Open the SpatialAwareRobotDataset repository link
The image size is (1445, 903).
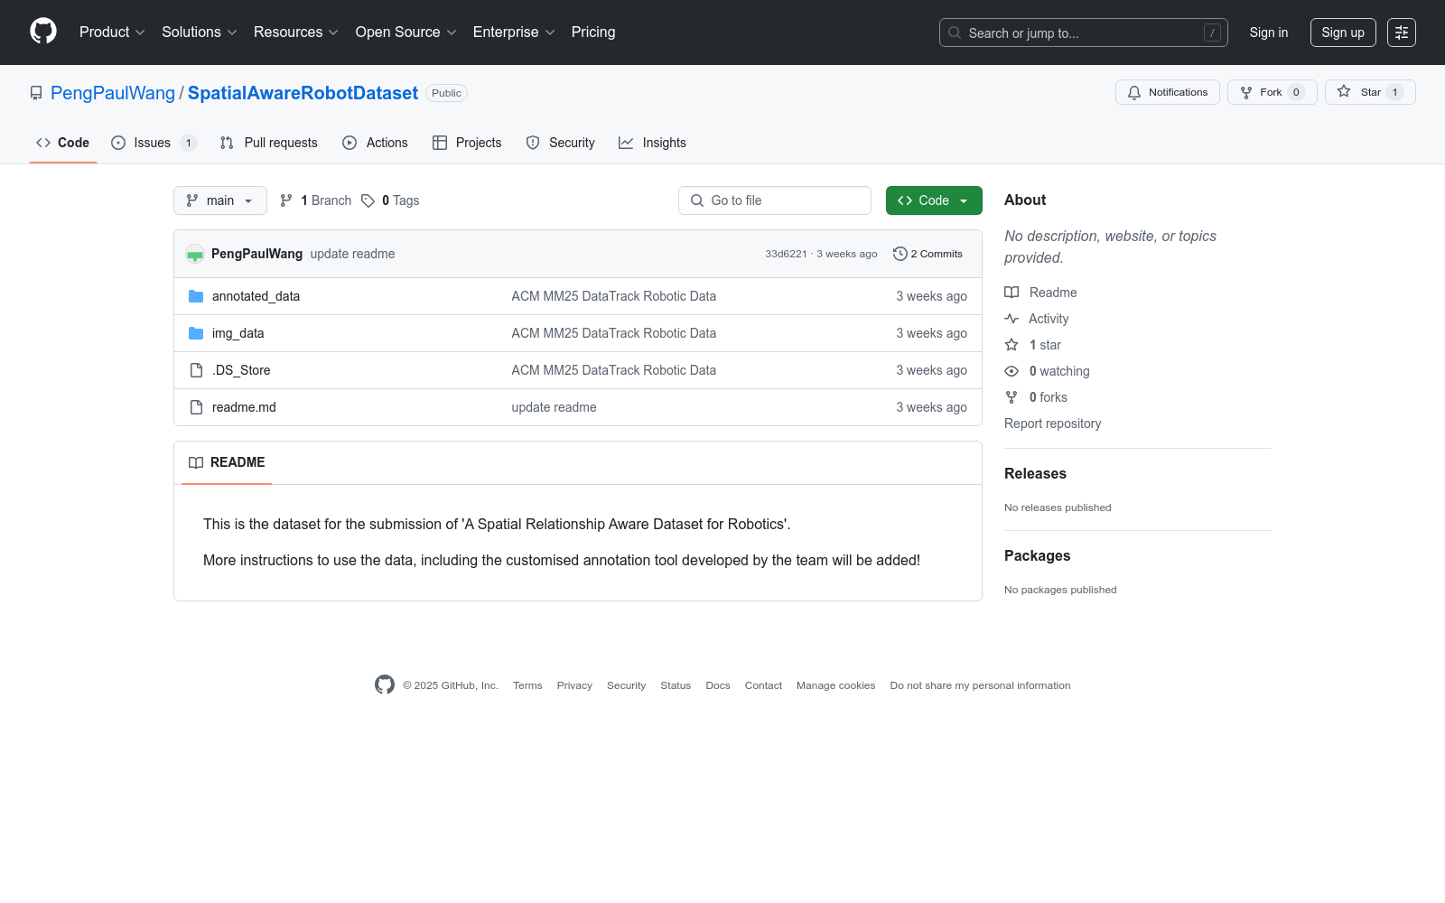pyautogui.click(x=303, y=93)
